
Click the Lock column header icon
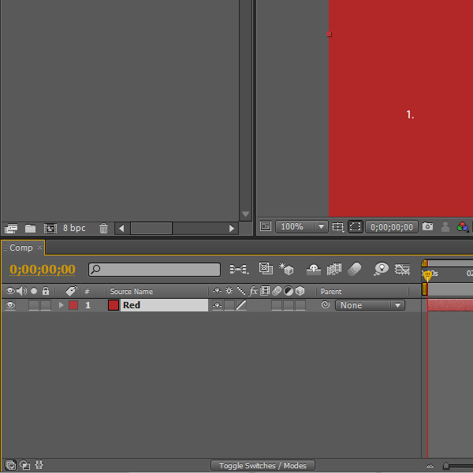pyautogui.click(x=46, y=291)
